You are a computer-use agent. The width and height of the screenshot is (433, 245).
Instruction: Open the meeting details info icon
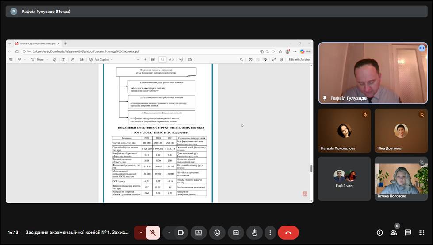(379, 233)
